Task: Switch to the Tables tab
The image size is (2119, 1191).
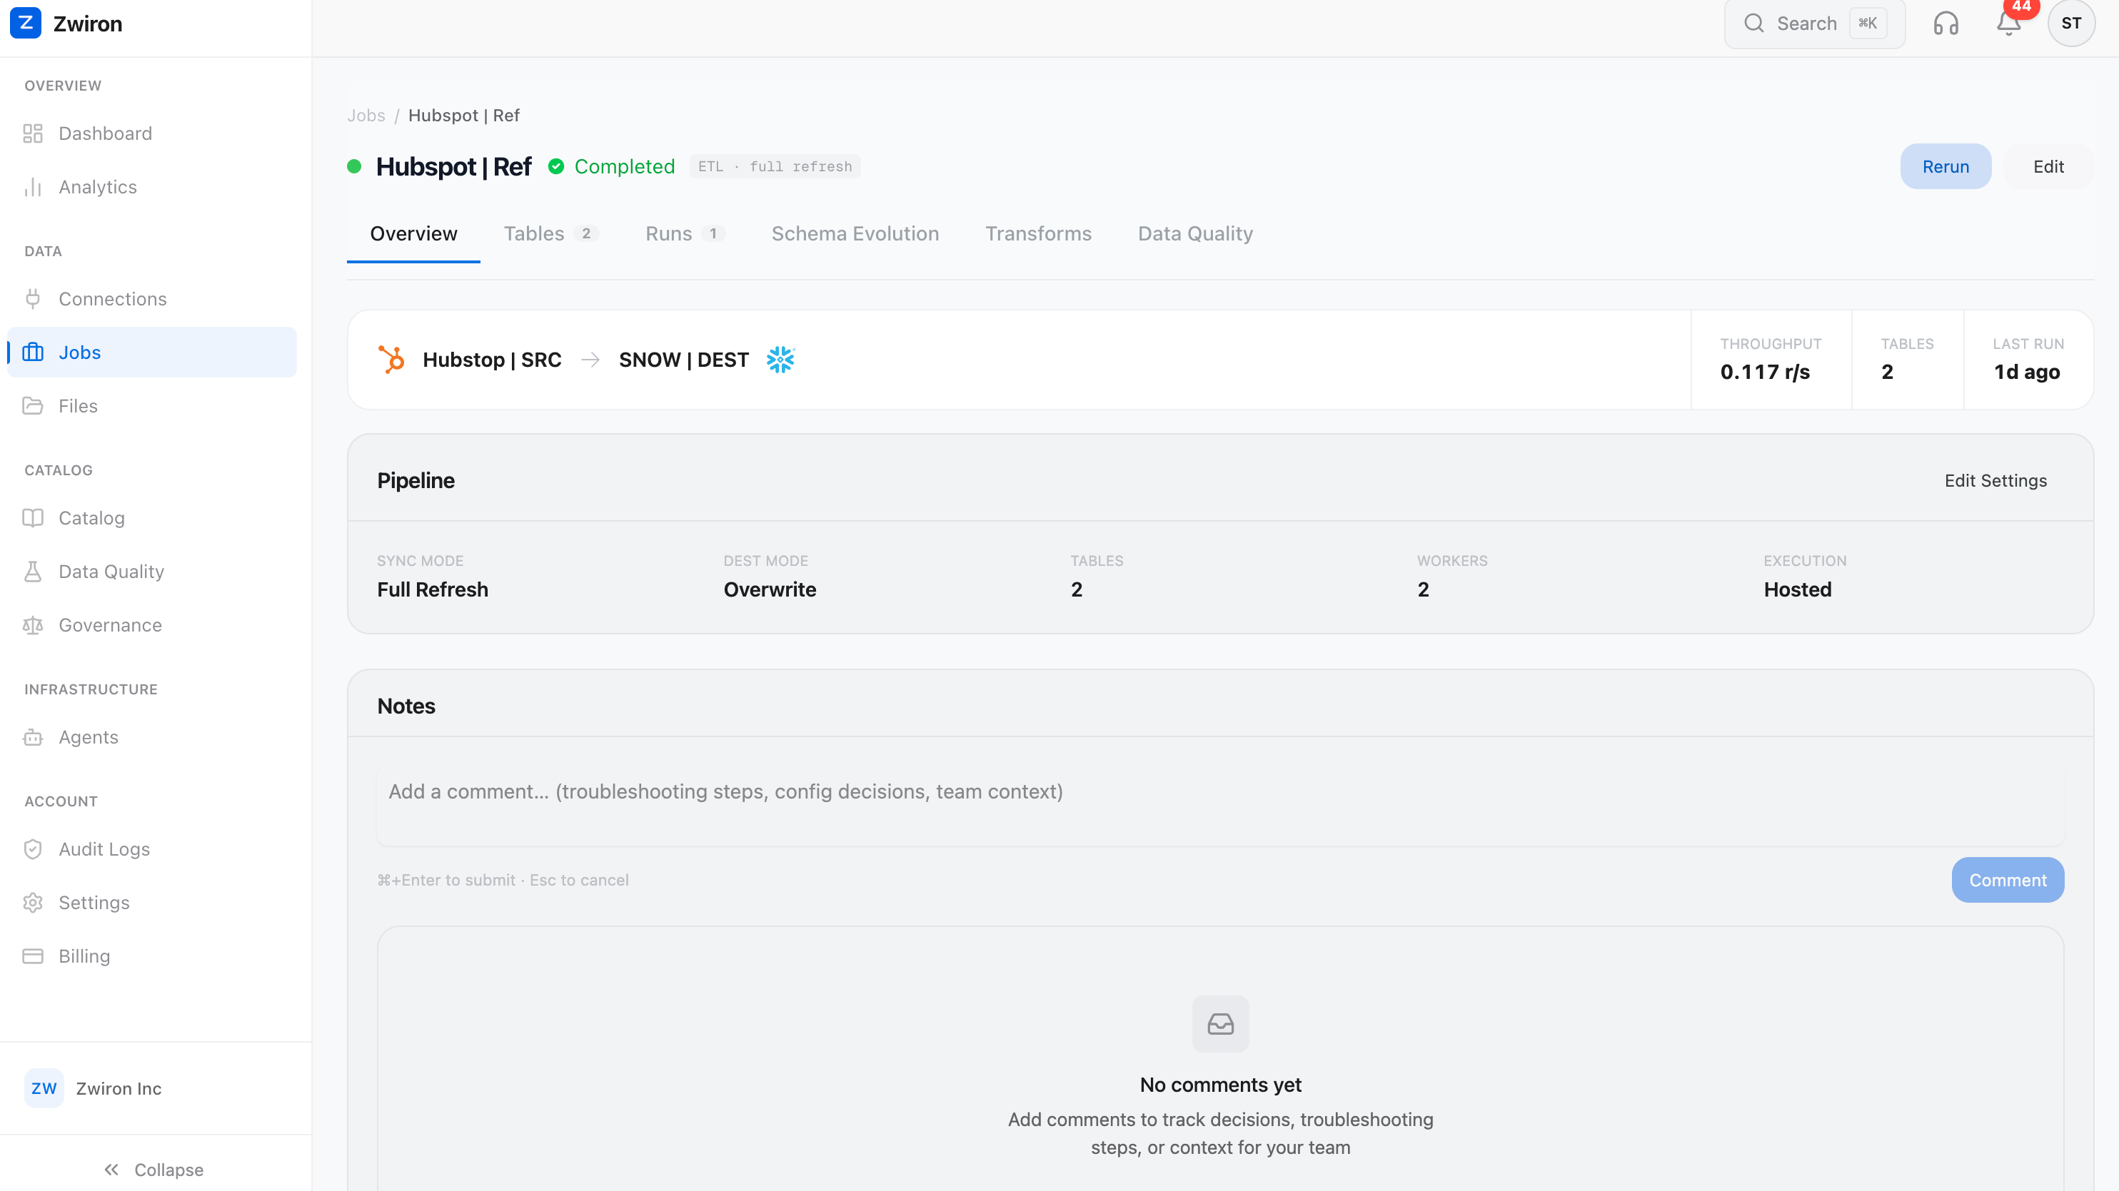Action: click(550, 233)
